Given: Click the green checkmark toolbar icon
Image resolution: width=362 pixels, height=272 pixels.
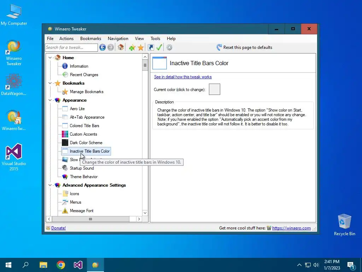Looking at the screenshot, I should click(x=159, y=47).
